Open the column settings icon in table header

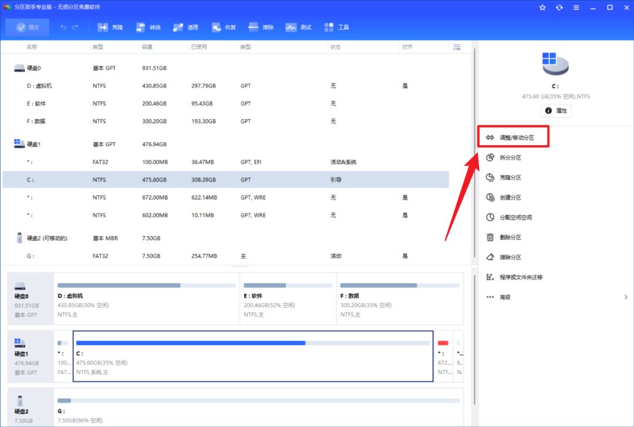[x=457, y=48]
